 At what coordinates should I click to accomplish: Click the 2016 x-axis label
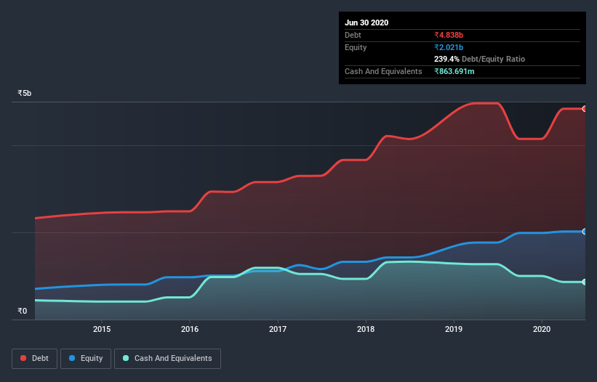(190, 329)
